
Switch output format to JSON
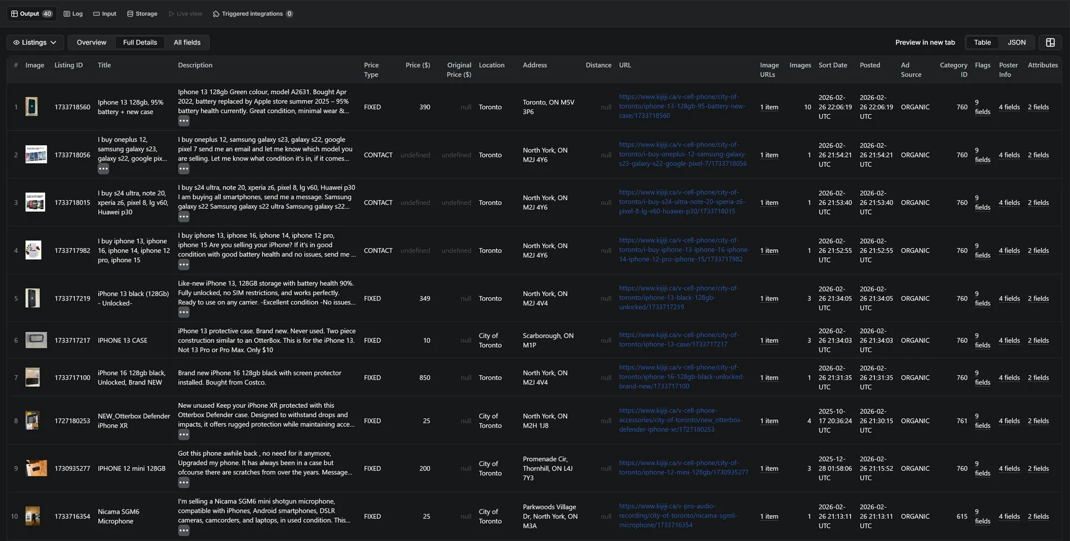[x=1016, y=42]
